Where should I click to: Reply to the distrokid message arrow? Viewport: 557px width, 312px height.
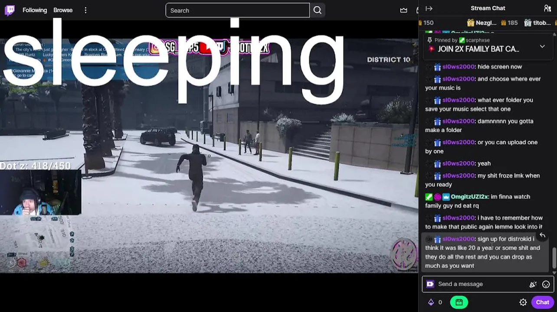542,236
